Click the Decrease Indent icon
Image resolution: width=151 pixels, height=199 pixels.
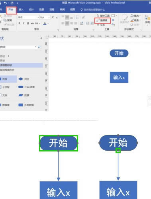coord(88,23)
